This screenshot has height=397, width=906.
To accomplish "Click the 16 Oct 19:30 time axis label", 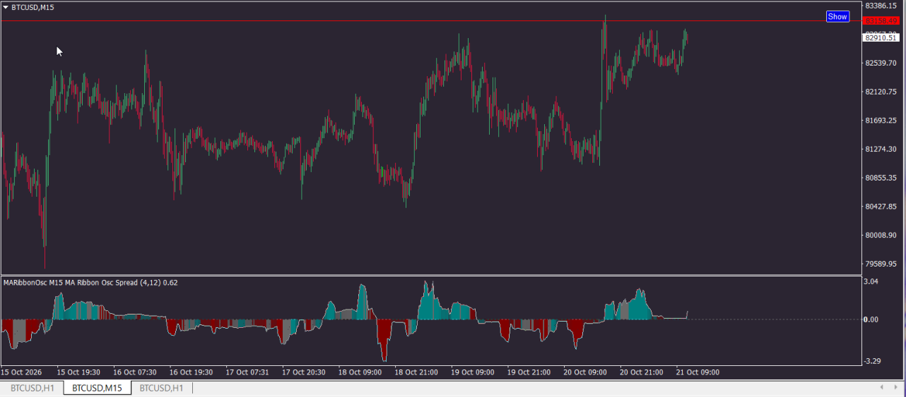I will click(x=191, y=372).
